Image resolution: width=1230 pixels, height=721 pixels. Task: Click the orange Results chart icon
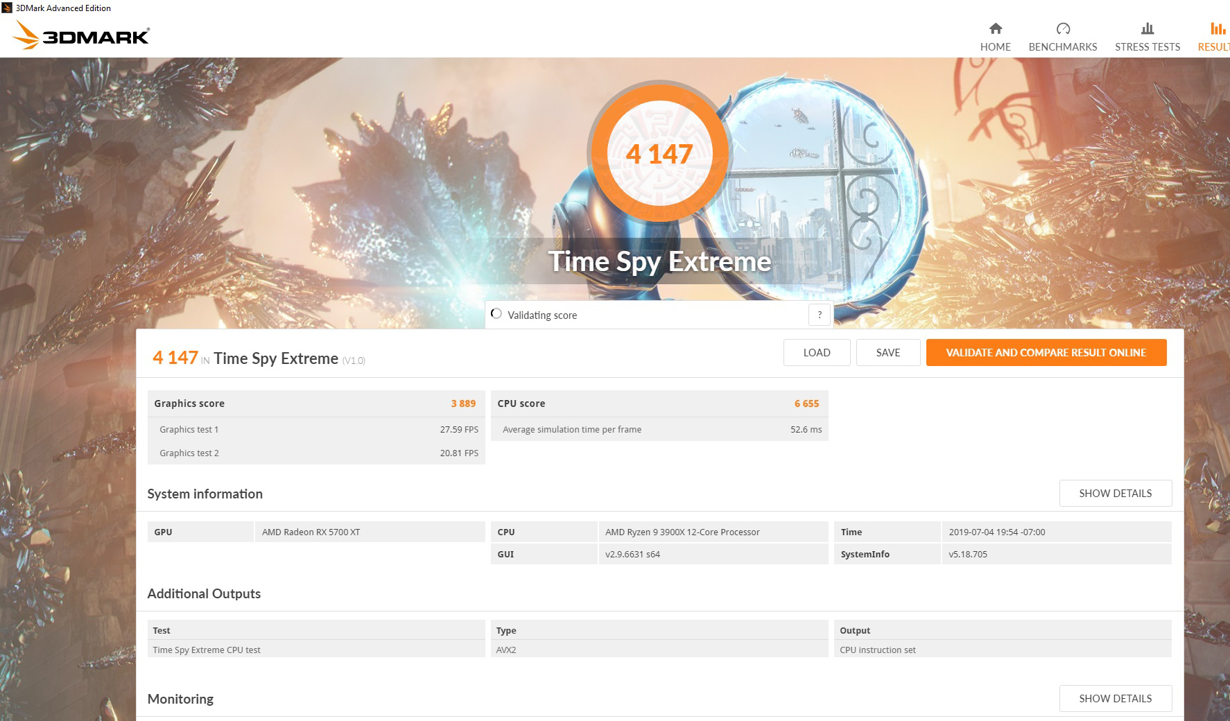point(1217,28)
